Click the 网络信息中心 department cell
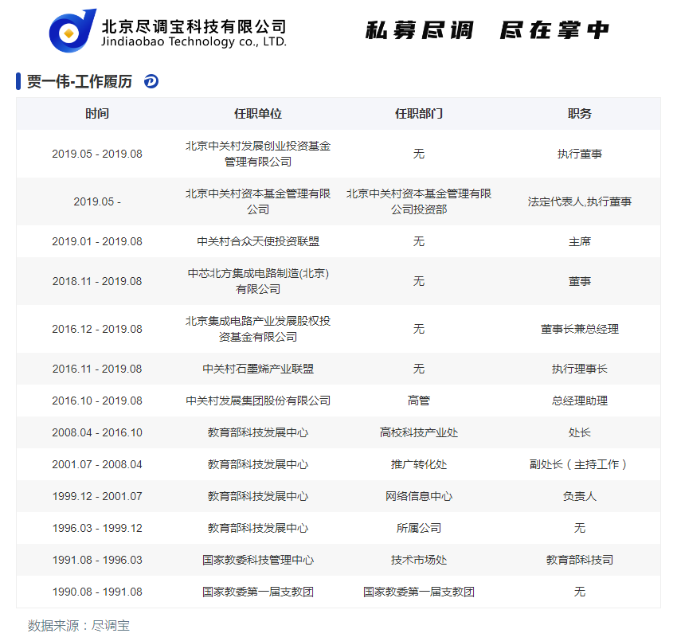This screenshot has height=641, width=677. coord(419,496)
